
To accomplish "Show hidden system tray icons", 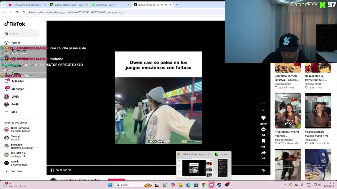I will point(285,185).
